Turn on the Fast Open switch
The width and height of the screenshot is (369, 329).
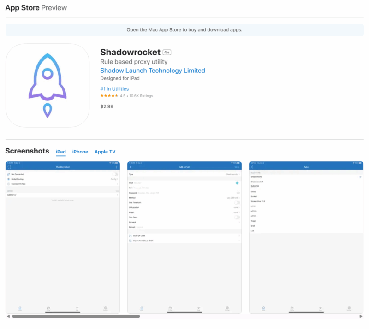point(236,217)
